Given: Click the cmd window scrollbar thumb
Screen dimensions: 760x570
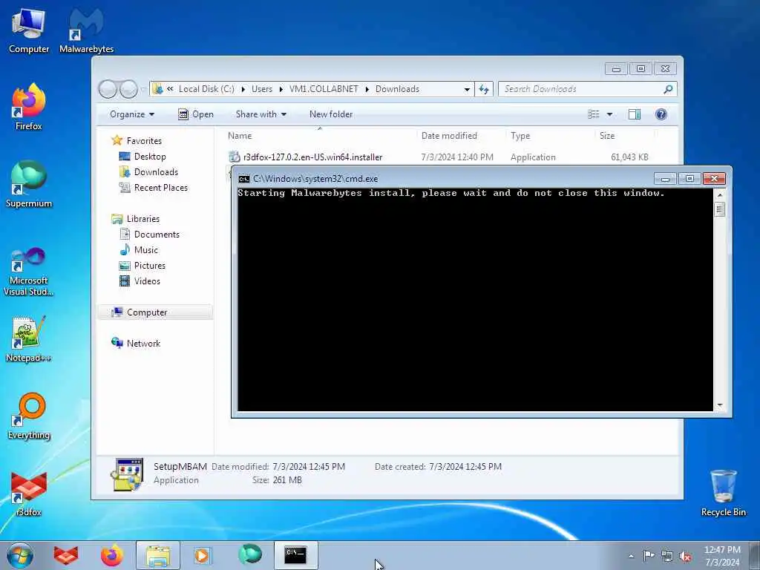Looking at the screenshot, I should coord(720,209).
